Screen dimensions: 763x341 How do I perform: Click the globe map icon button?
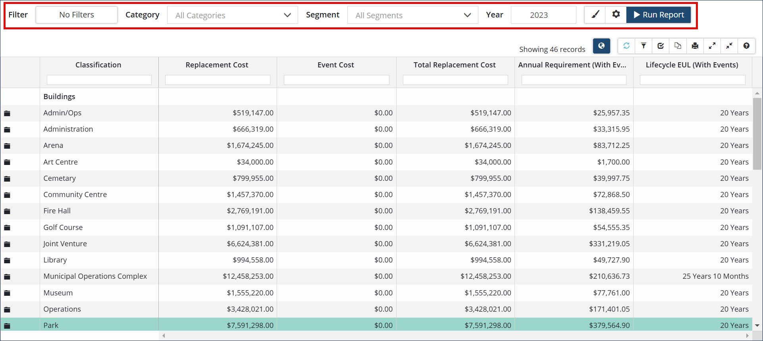tap(601, 46)
